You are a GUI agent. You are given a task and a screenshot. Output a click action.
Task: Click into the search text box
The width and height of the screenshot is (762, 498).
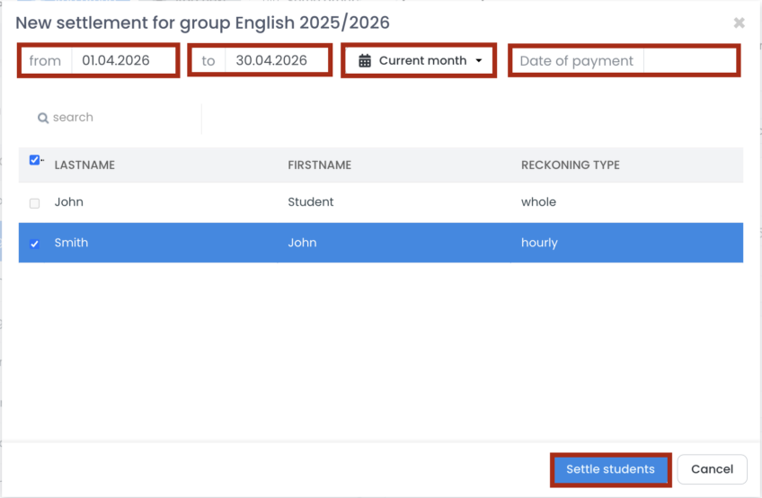[x=121, y=118]
